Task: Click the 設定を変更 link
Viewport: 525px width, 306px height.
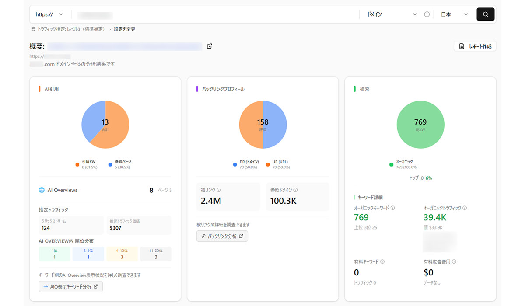Action: click(126, 29)
